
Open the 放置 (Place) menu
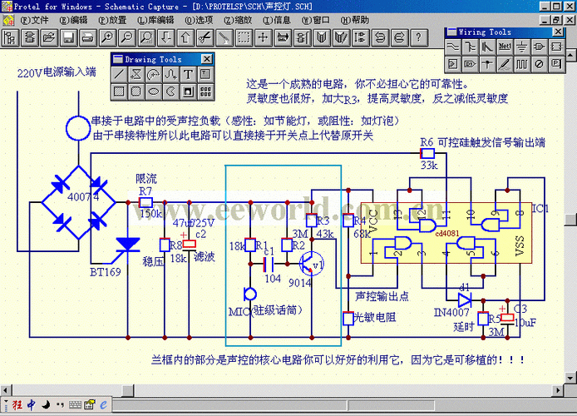pyautogui.click(x=112, y=20)
